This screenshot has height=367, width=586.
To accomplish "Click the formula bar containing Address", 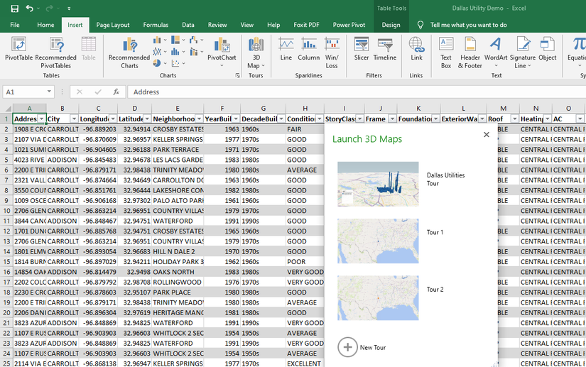I will (357, 92).
